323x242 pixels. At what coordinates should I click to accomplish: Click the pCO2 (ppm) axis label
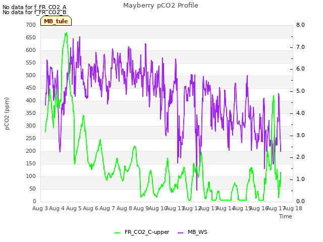(x=7, y=113)
